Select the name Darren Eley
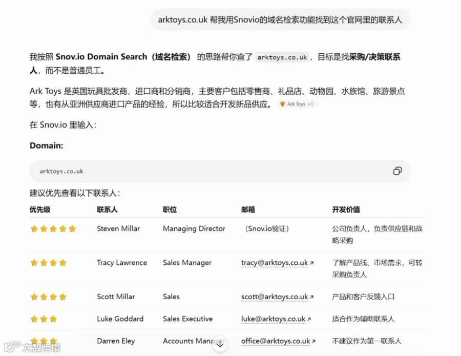Screen dimensions: 461x356 pos(116,341)
